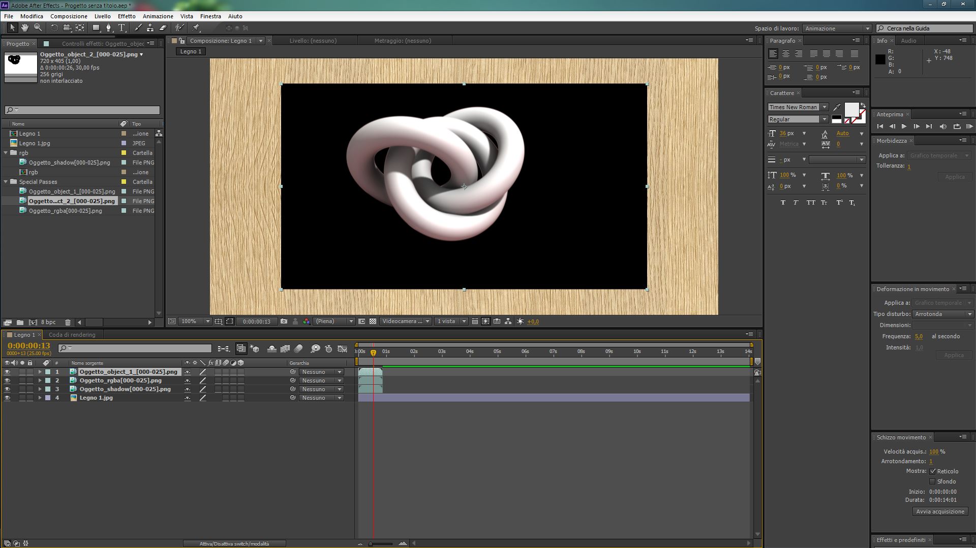This screenshot has width=976, height=548.
Task: Click the 8 bpc color depth button
Action: (x=48, y=323)
